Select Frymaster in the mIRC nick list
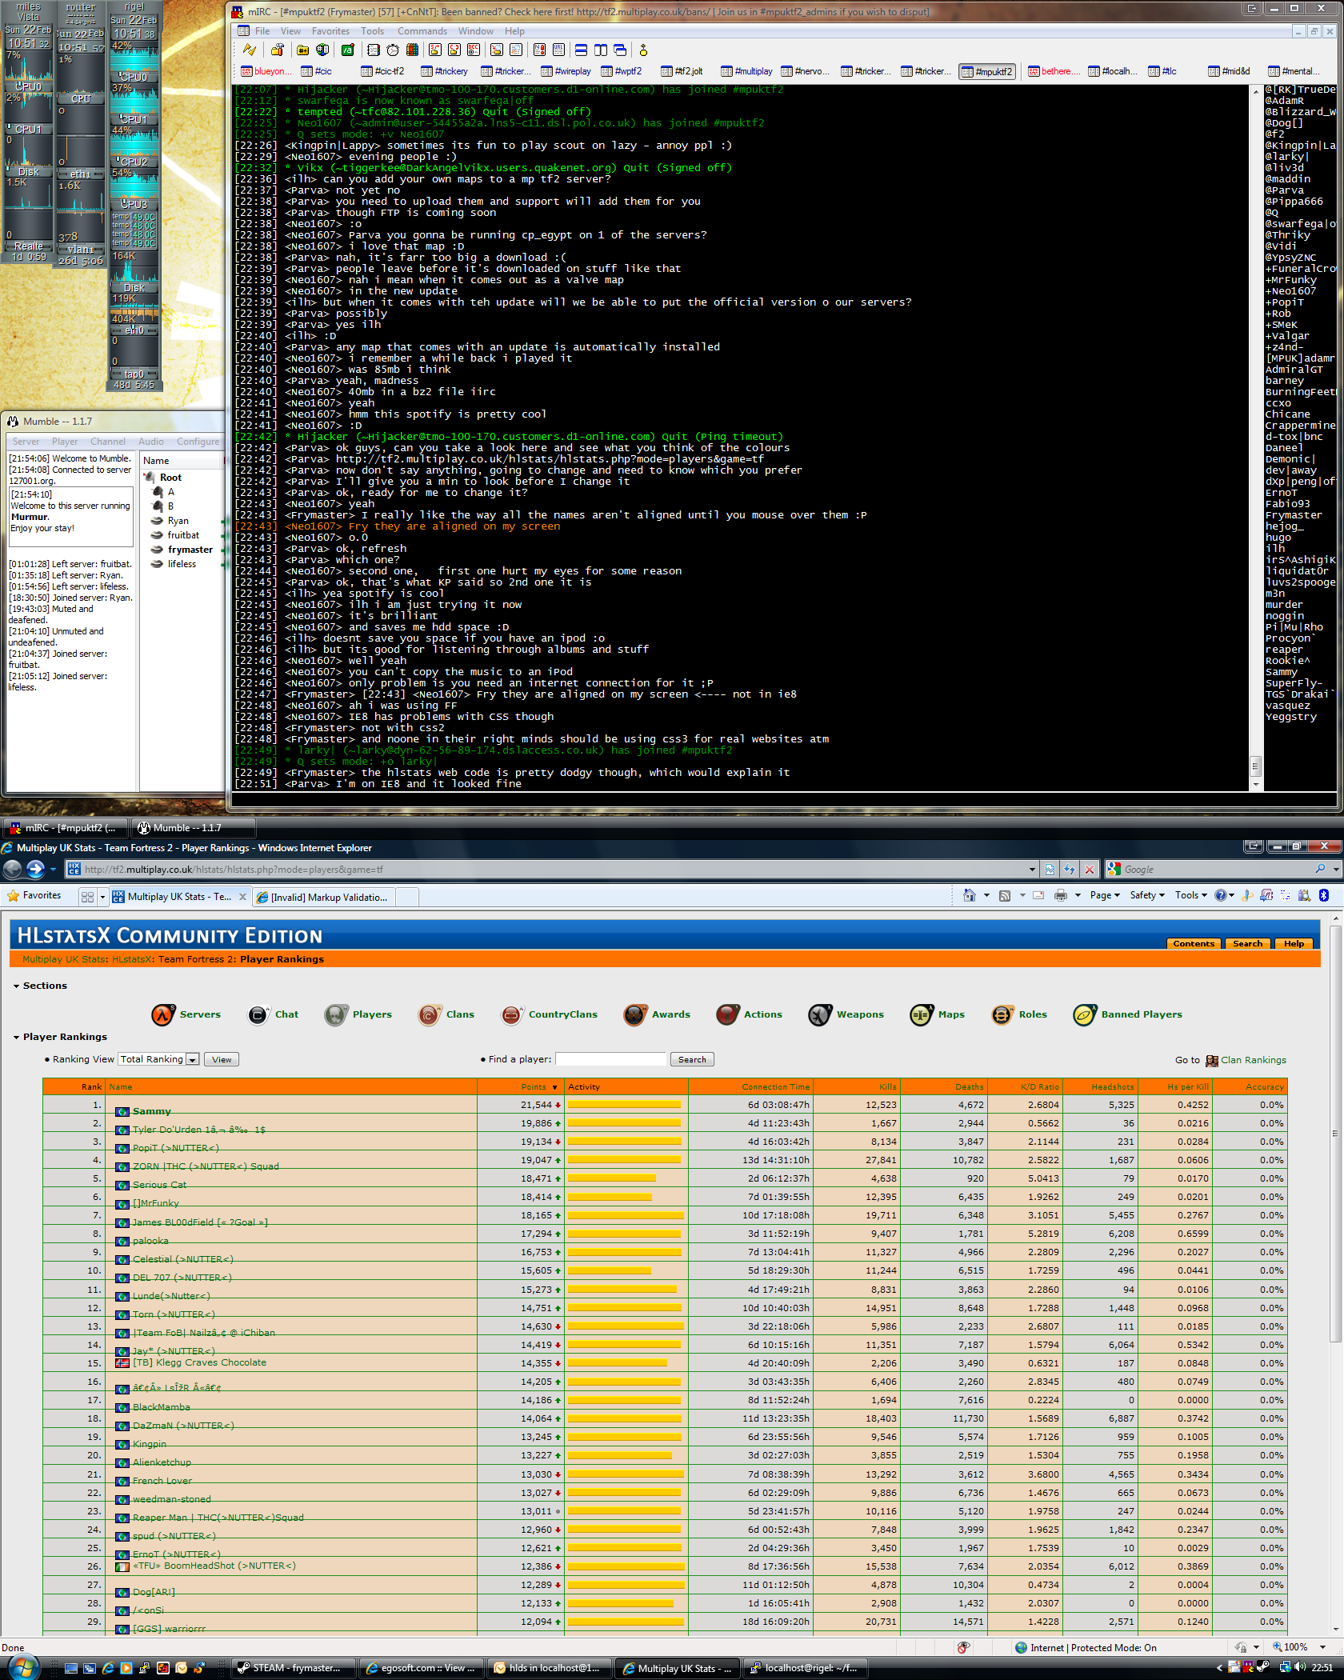The width and height of the screenshot is (1344, 1680). tap(1293, 515)
